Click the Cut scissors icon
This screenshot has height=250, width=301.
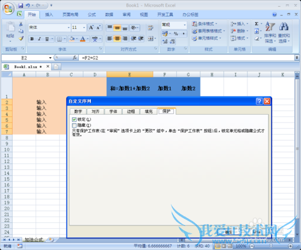[x=21, y=24]
